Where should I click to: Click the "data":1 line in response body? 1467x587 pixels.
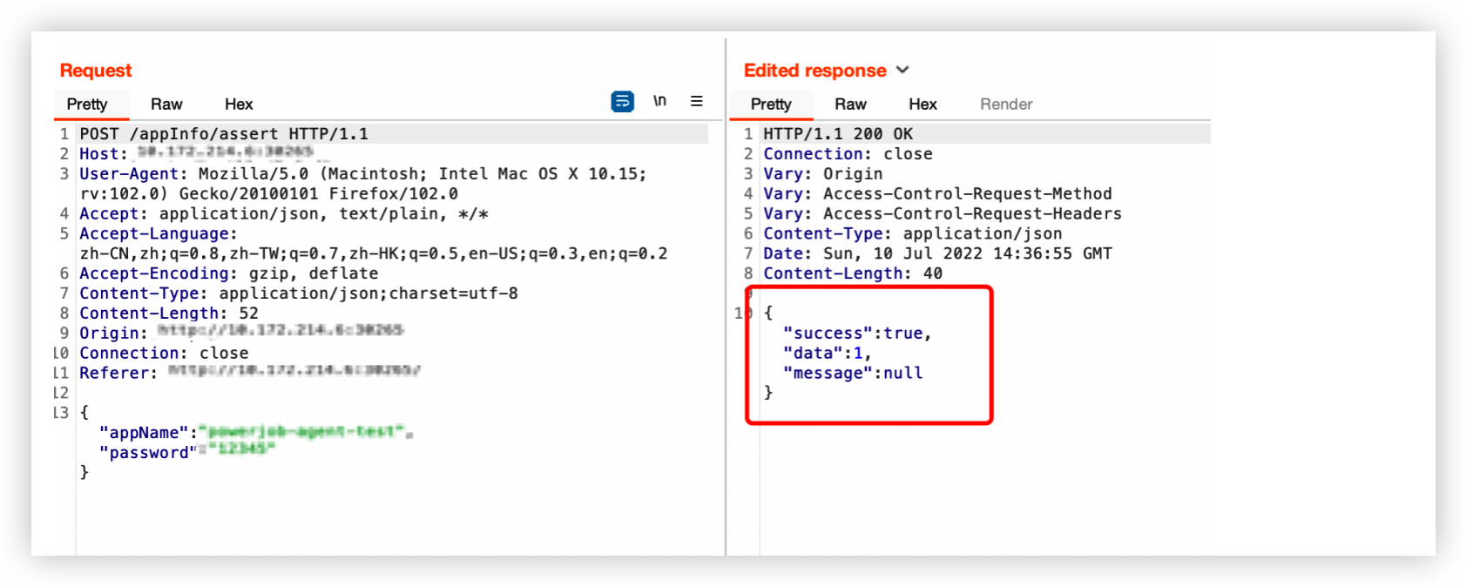(x=828, y=354)
